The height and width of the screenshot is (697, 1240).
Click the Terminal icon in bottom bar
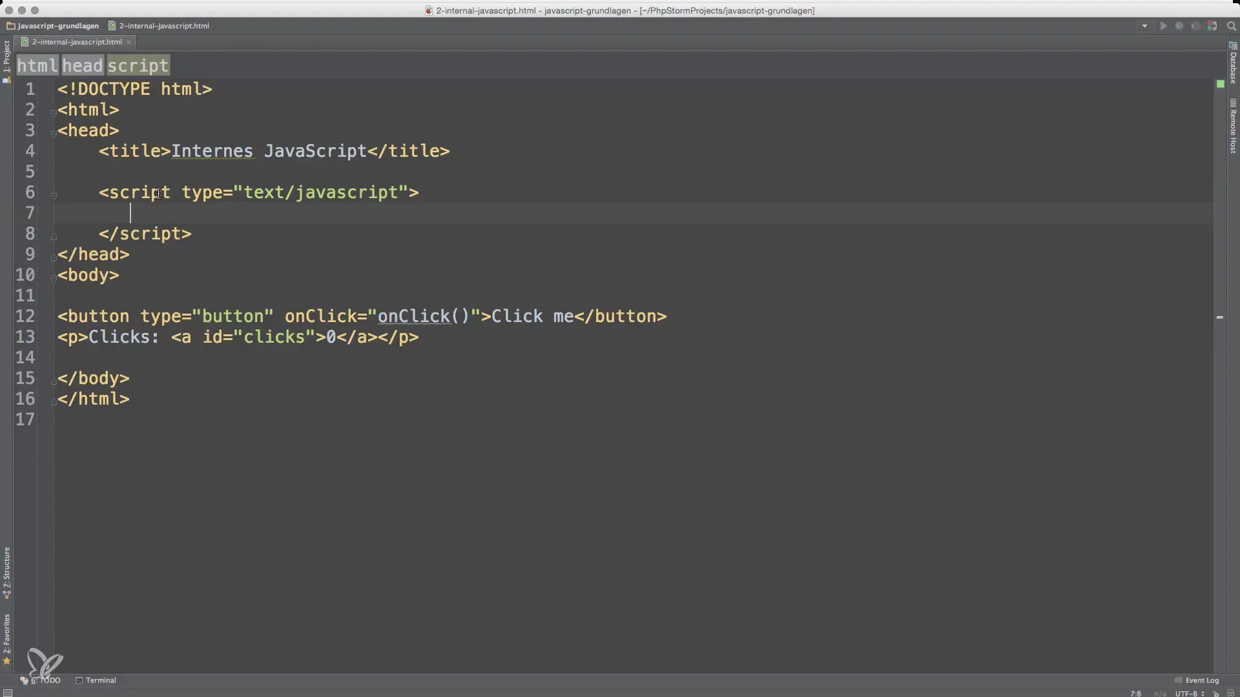pyautogui.click(x=79, y=680)
